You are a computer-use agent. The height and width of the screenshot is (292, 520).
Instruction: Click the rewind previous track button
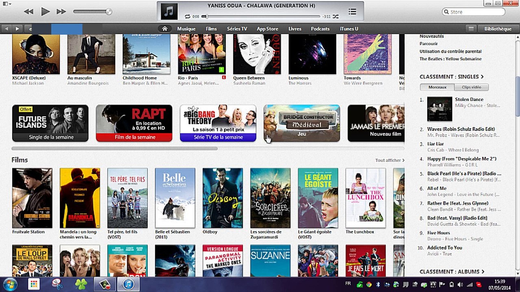[28, 12]
